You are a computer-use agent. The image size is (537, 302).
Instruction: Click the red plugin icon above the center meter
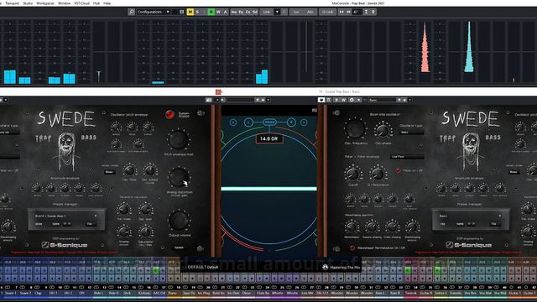pyautogui.click(x=218, y=91)
